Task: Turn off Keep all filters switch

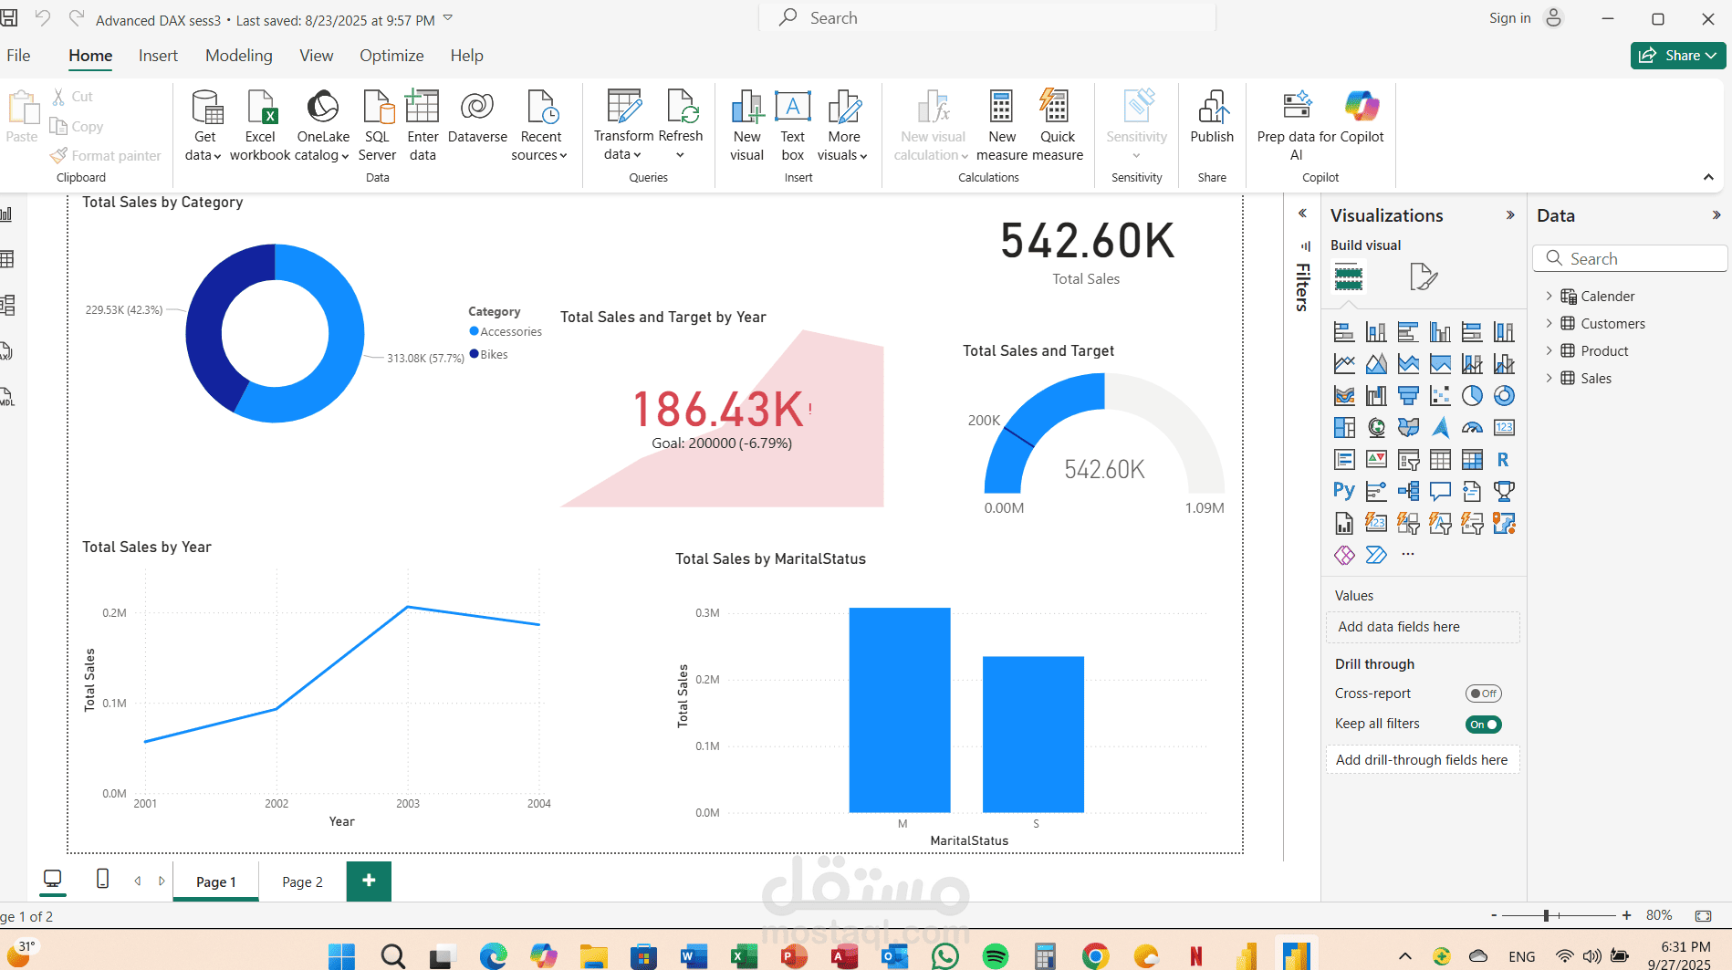Action: click(1483, 725)
